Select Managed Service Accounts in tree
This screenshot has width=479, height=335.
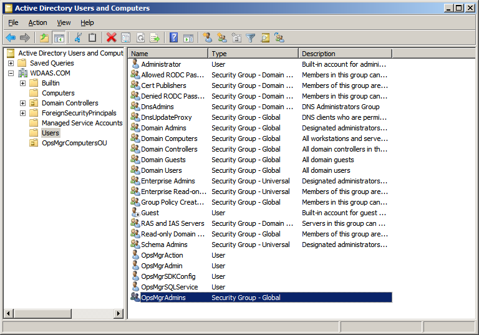[x=82, y=123]
